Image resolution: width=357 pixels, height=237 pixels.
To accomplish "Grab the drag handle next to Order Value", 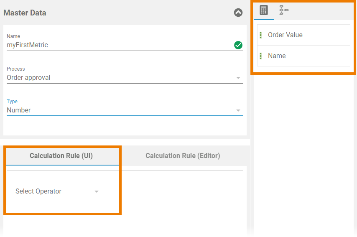I will (x=261, y=35).
